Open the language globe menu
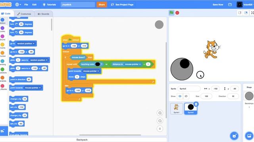This screenshot has width=254, height=142. (x=18, y=4)
